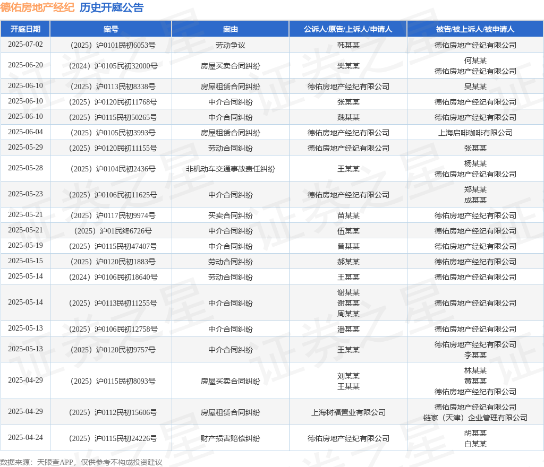Click case number (2024)沪0105民初32000号
544x467 pixels.
point(113,66)
